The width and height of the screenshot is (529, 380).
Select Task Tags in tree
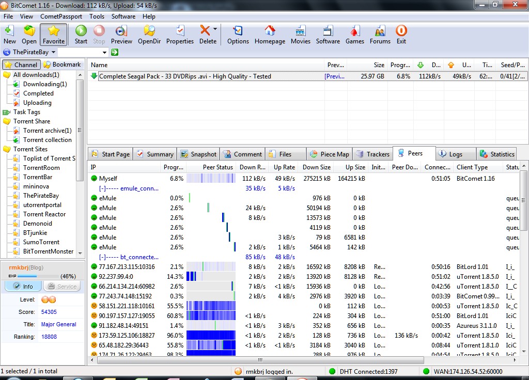click(x=27, y=112)
